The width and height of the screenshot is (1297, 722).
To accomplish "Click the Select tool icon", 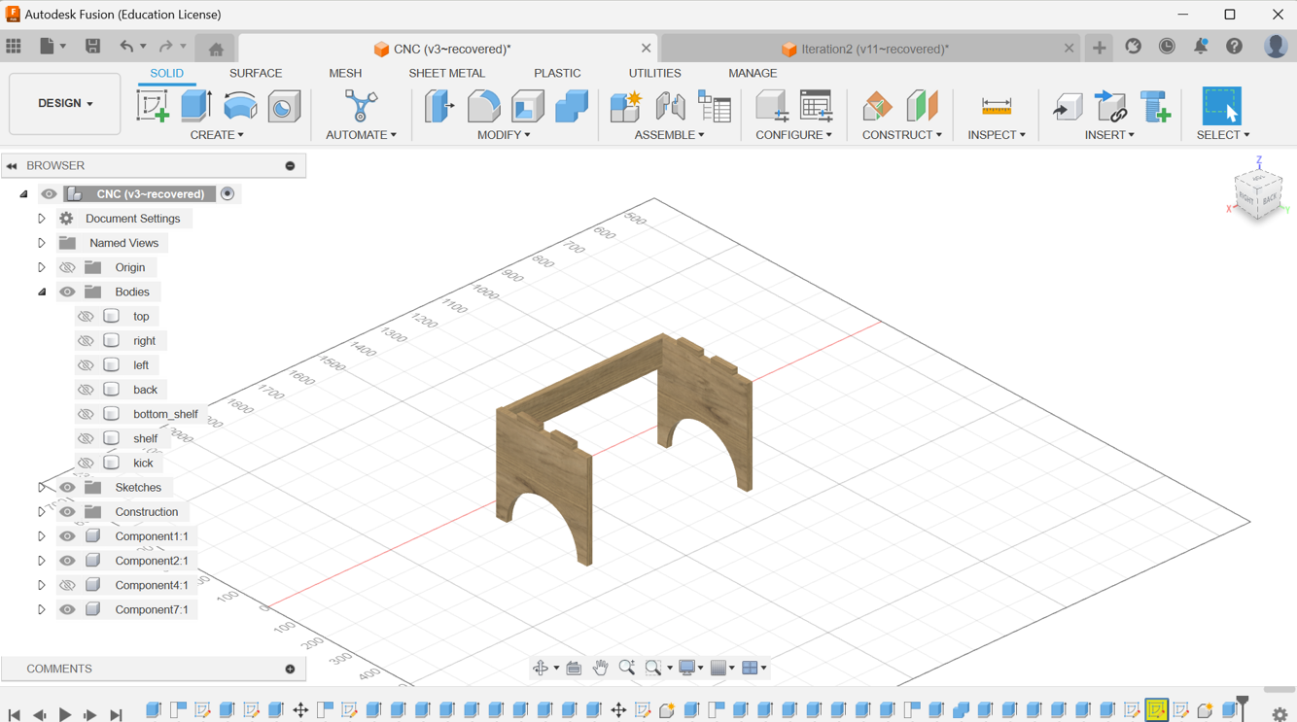I will click(x=1222, y=106).
